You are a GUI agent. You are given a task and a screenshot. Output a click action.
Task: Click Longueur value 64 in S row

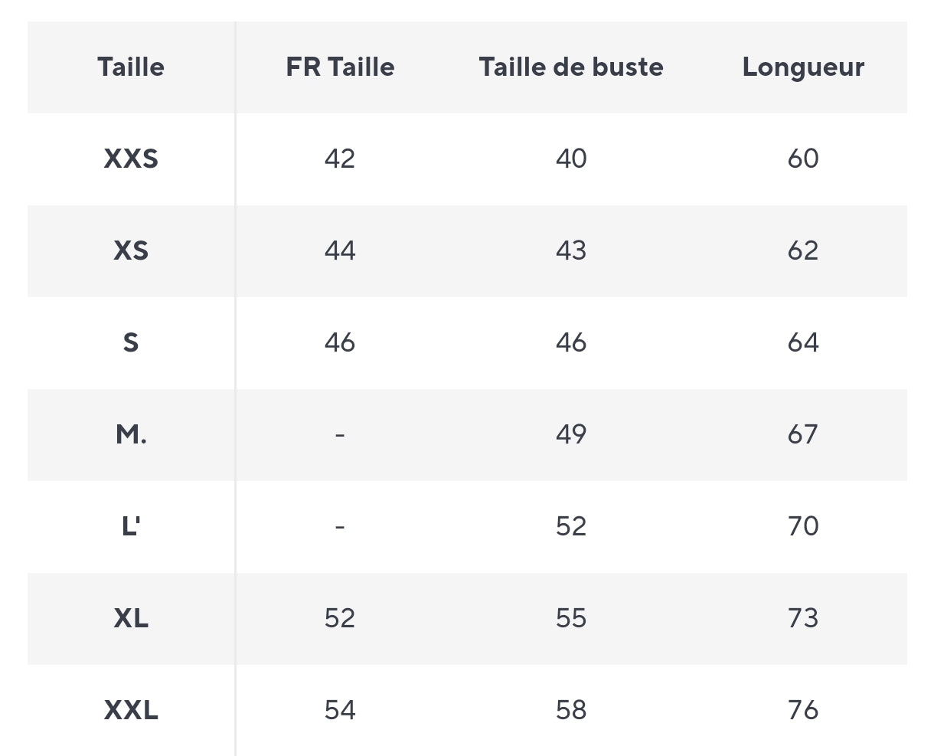(x=803, y=342)
